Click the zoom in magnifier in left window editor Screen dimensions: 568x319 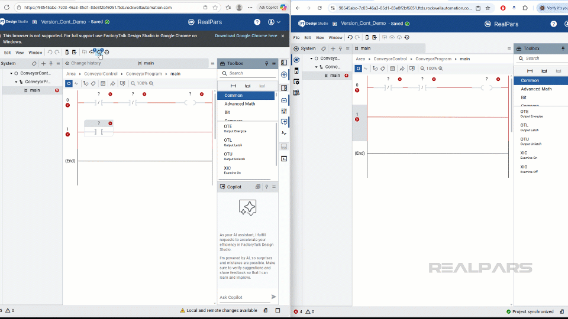click(x=151, y=83)
